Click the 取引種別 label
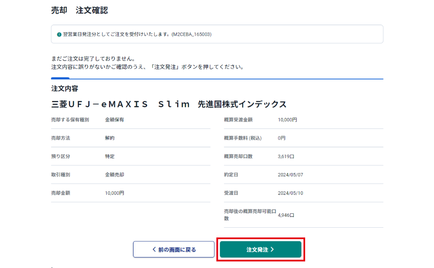 [61, 175]
